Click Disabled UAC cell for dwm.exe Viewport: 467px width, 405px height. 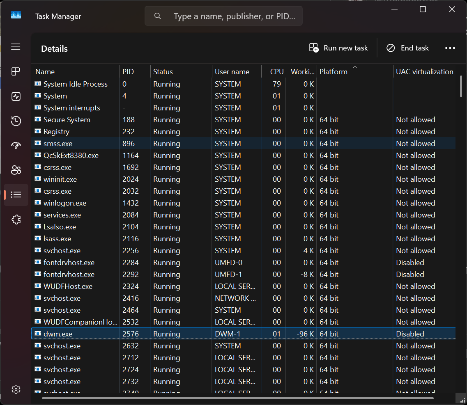(x=410, y=334)
